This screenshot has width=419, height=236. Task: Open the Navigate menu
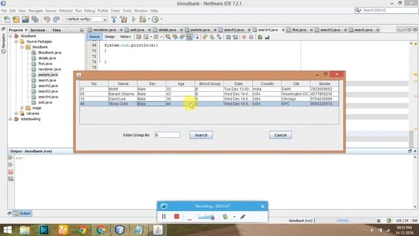click(35, 10)
